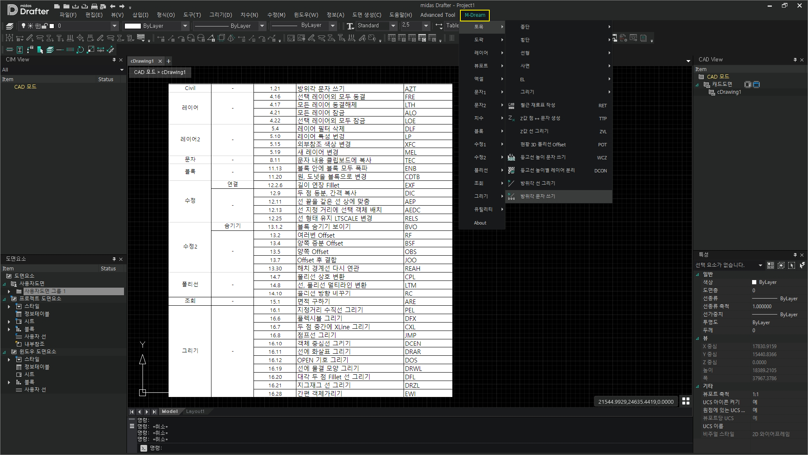Click the Print icon in quick access toolbar
Screen dimensions: 808x455
pos(94,6)
